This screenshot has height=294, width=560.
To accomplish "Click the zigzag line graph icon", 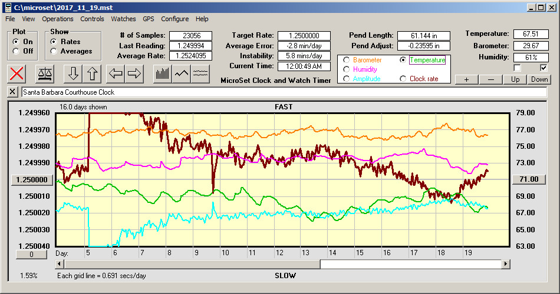I will (182, 73).
